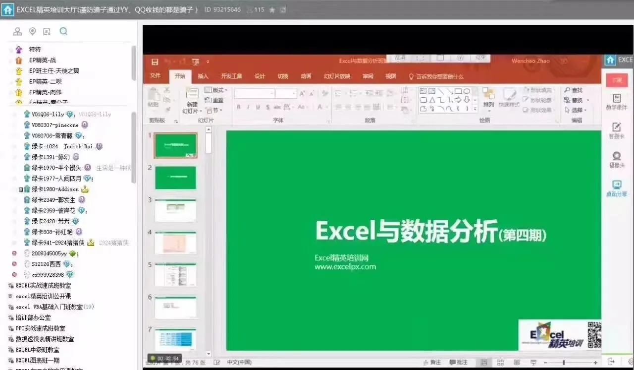Click the 排列 arrange icon

coord(488,98)
